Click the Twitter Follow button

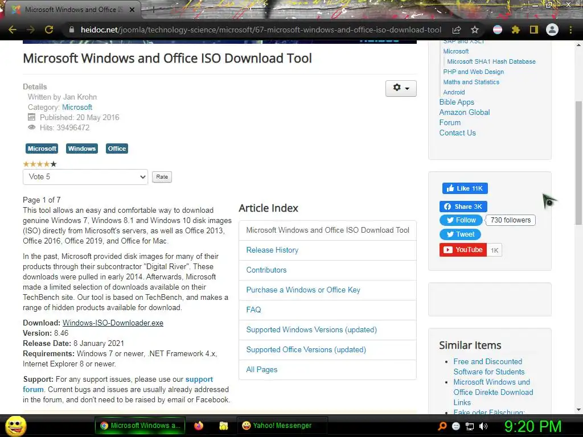coord(461,220)
